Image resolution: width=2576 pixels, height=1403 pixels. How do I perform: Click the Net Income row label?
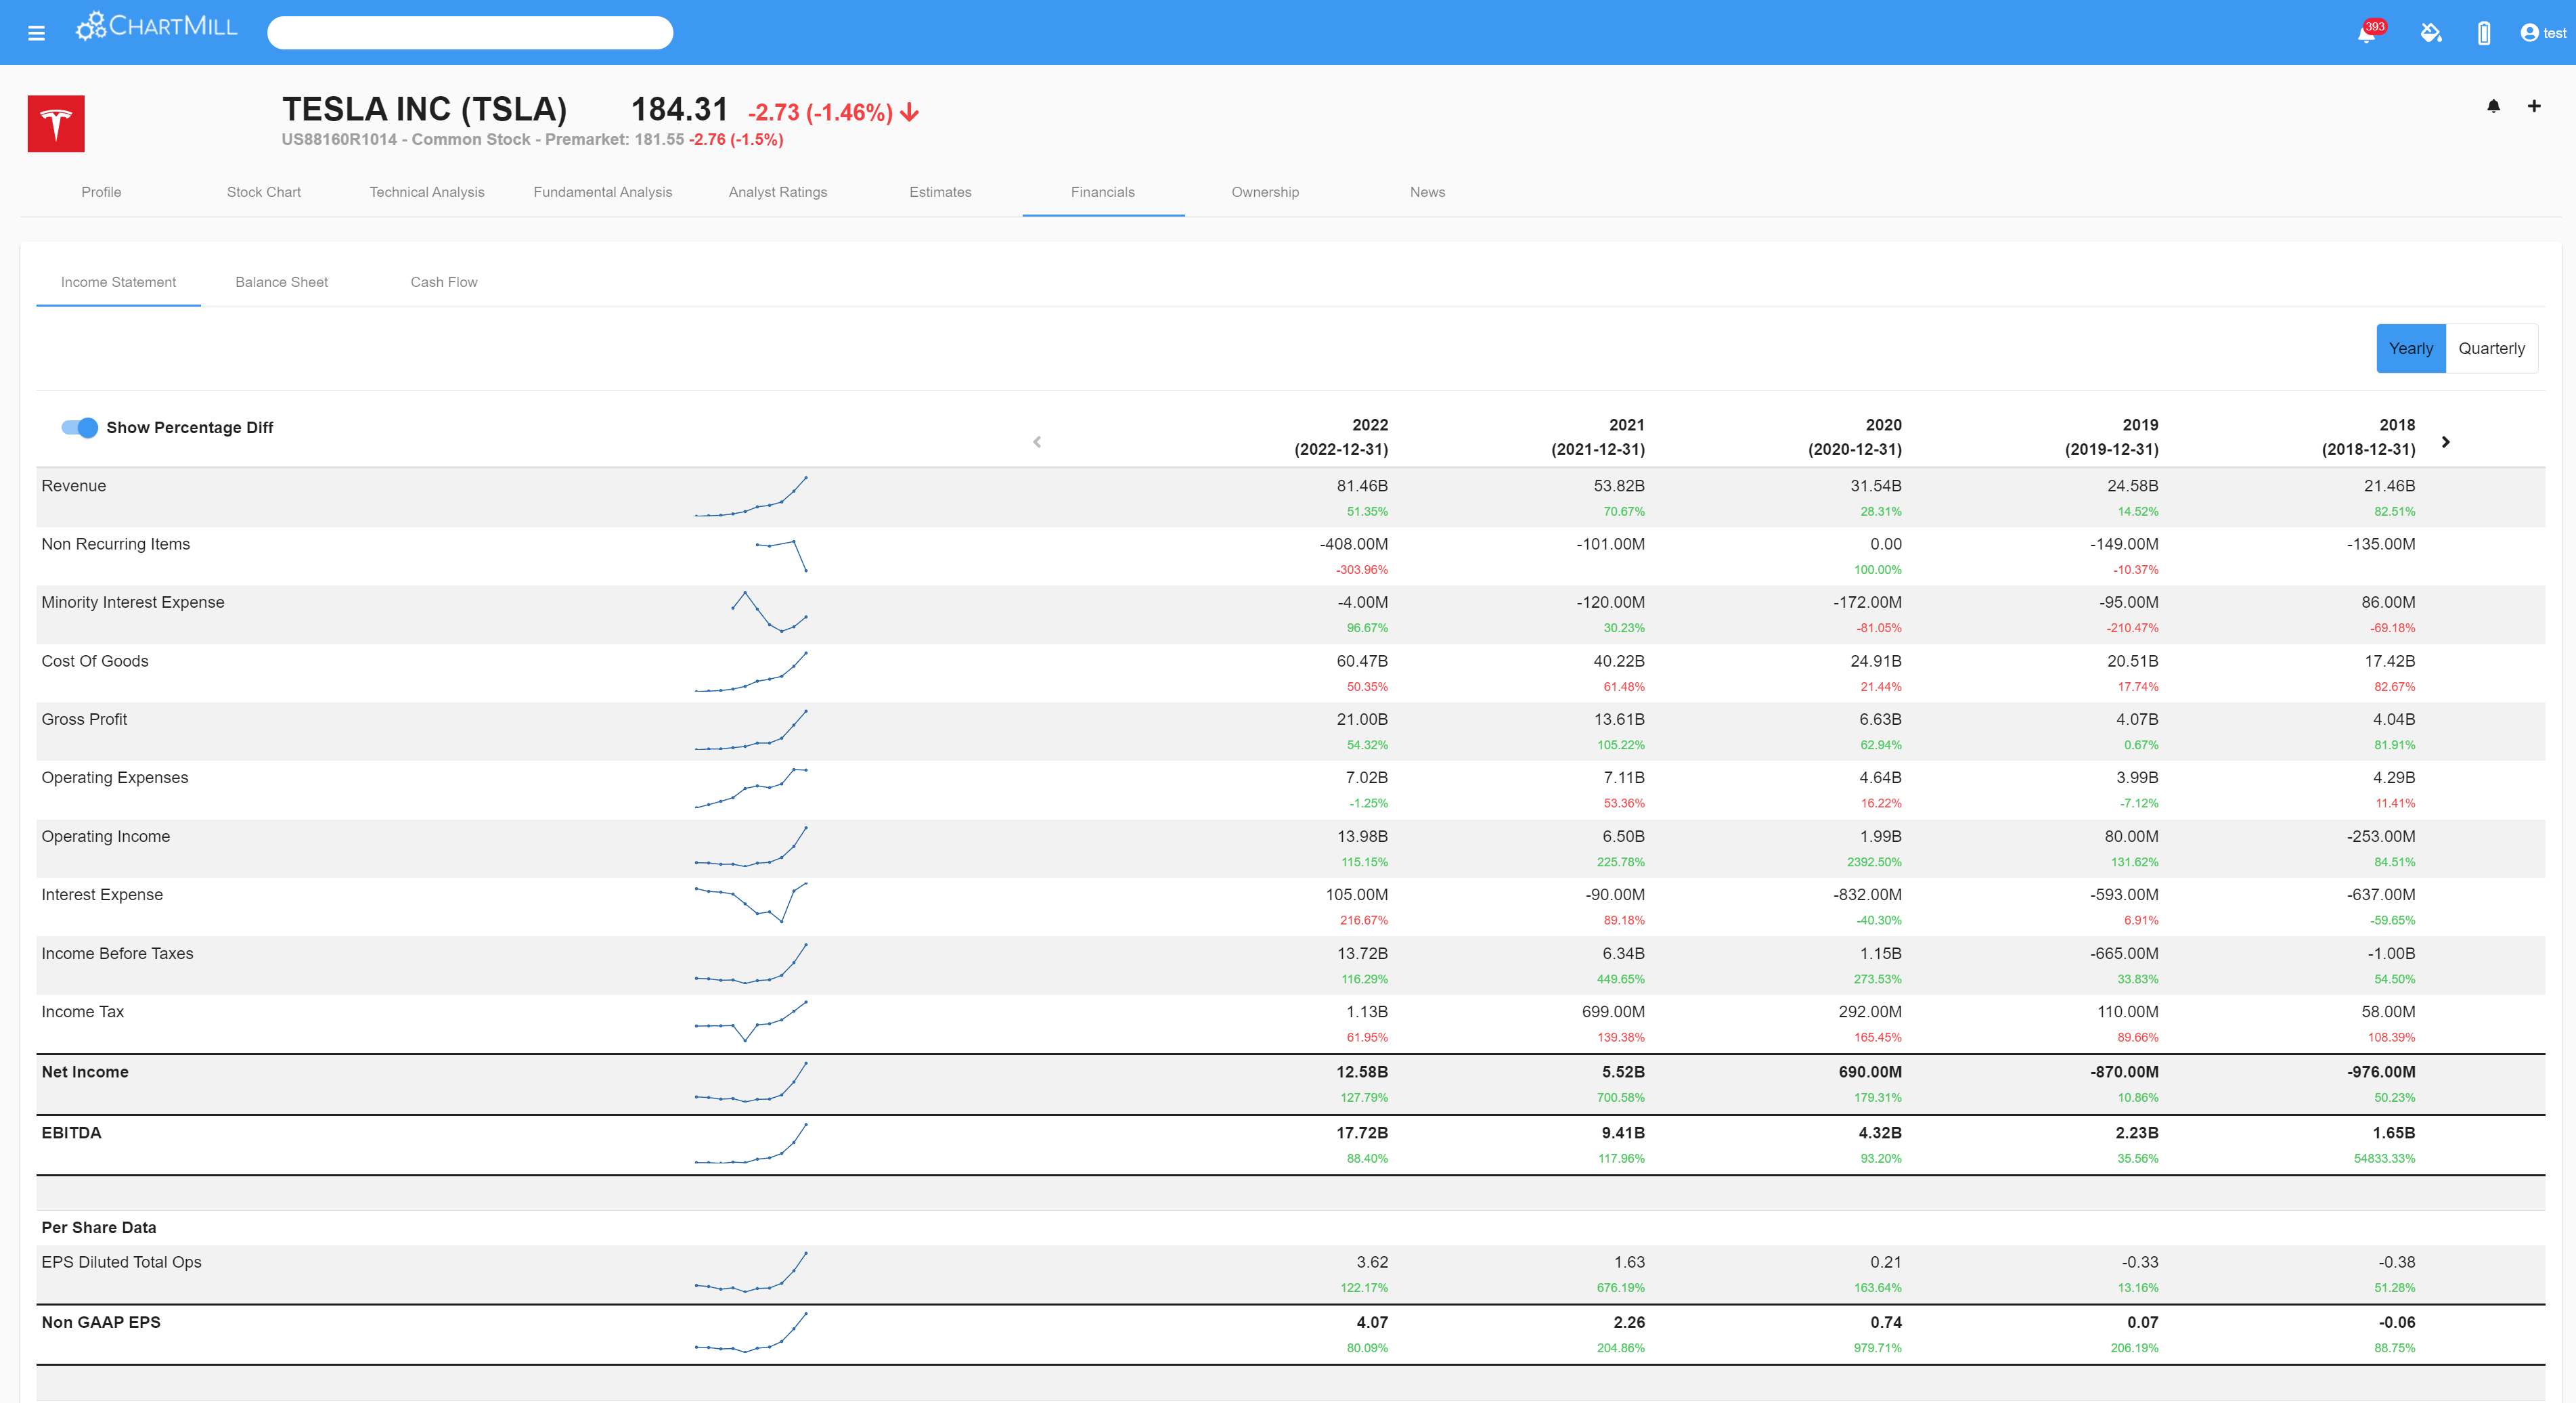pyautogui.click(x=85, y=1072)
